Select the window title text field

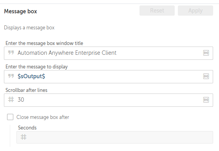pyautogui.click(x=109, y=53)
